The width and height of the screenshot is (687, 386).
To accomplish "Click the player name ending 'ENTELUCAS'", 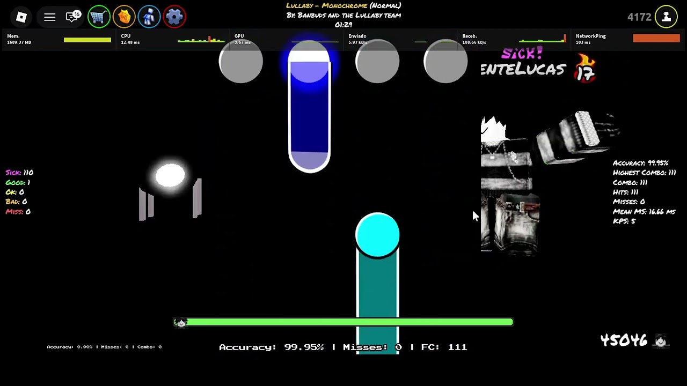I will (x=523, y=69).
